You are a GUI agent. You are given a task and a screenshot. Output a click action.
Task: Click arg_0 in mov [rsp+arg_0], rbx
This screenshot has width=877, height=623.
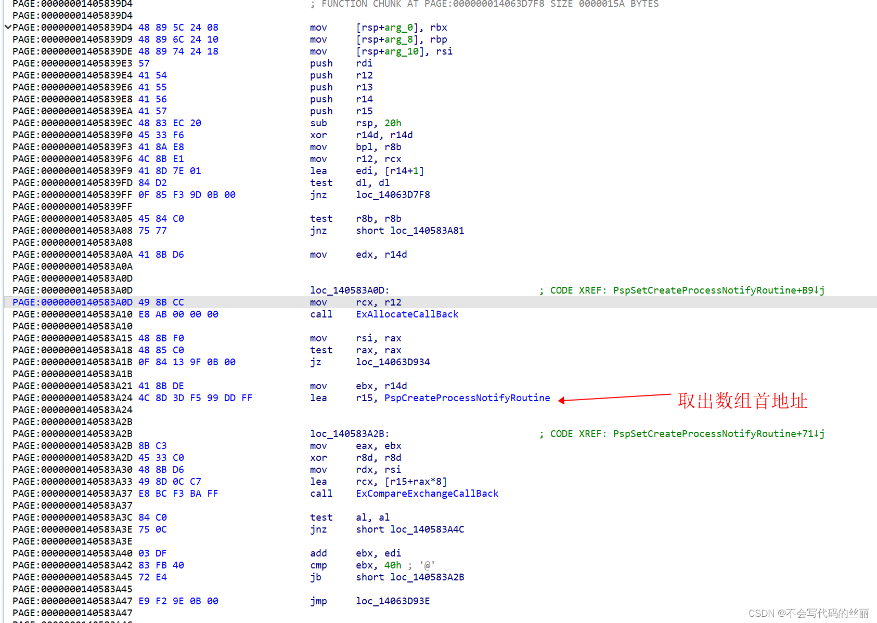399,28
